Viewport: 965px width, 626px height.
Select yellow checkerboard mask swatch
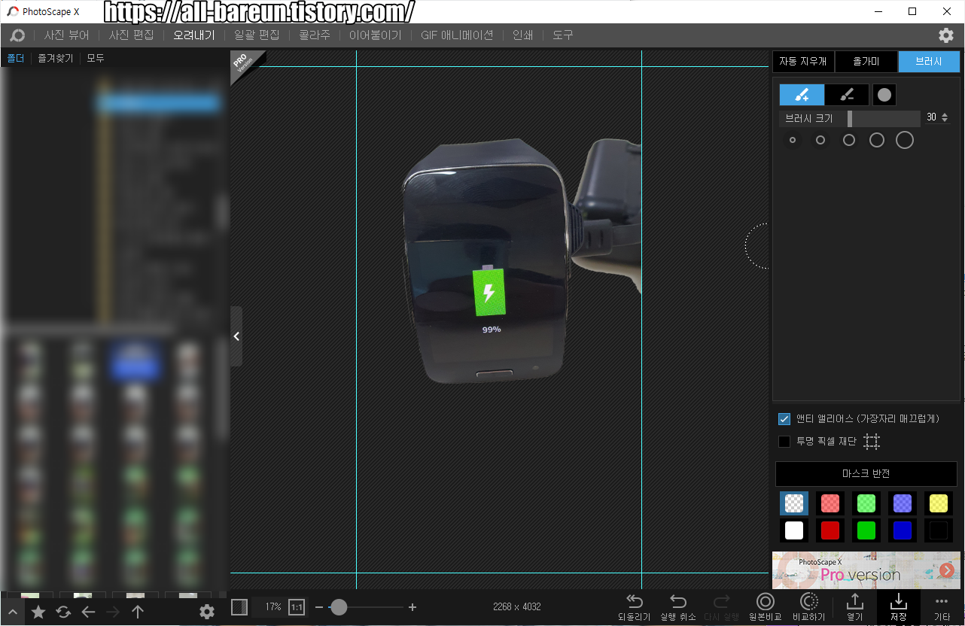[x=939, y=503]
